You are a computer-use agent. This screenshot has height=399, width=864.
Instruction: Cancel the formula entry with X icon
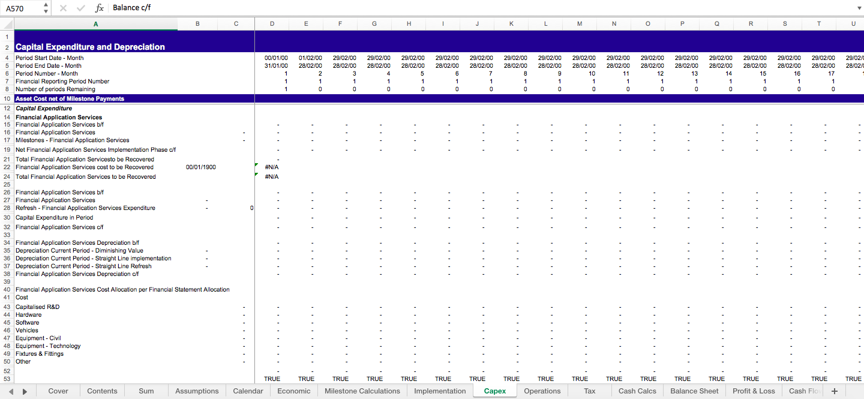coord(63,8)
